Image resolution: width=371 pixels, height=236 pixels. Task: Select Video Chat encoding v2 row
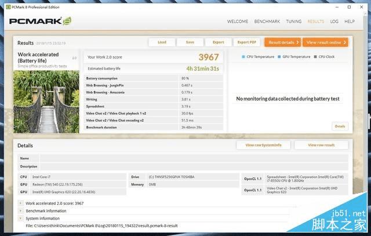click(153, 120)
